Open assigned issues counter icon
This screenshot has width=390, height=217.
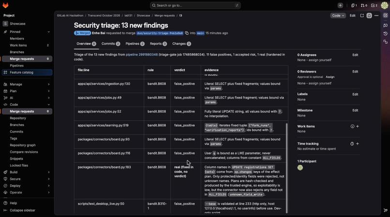tap(354, 5)
